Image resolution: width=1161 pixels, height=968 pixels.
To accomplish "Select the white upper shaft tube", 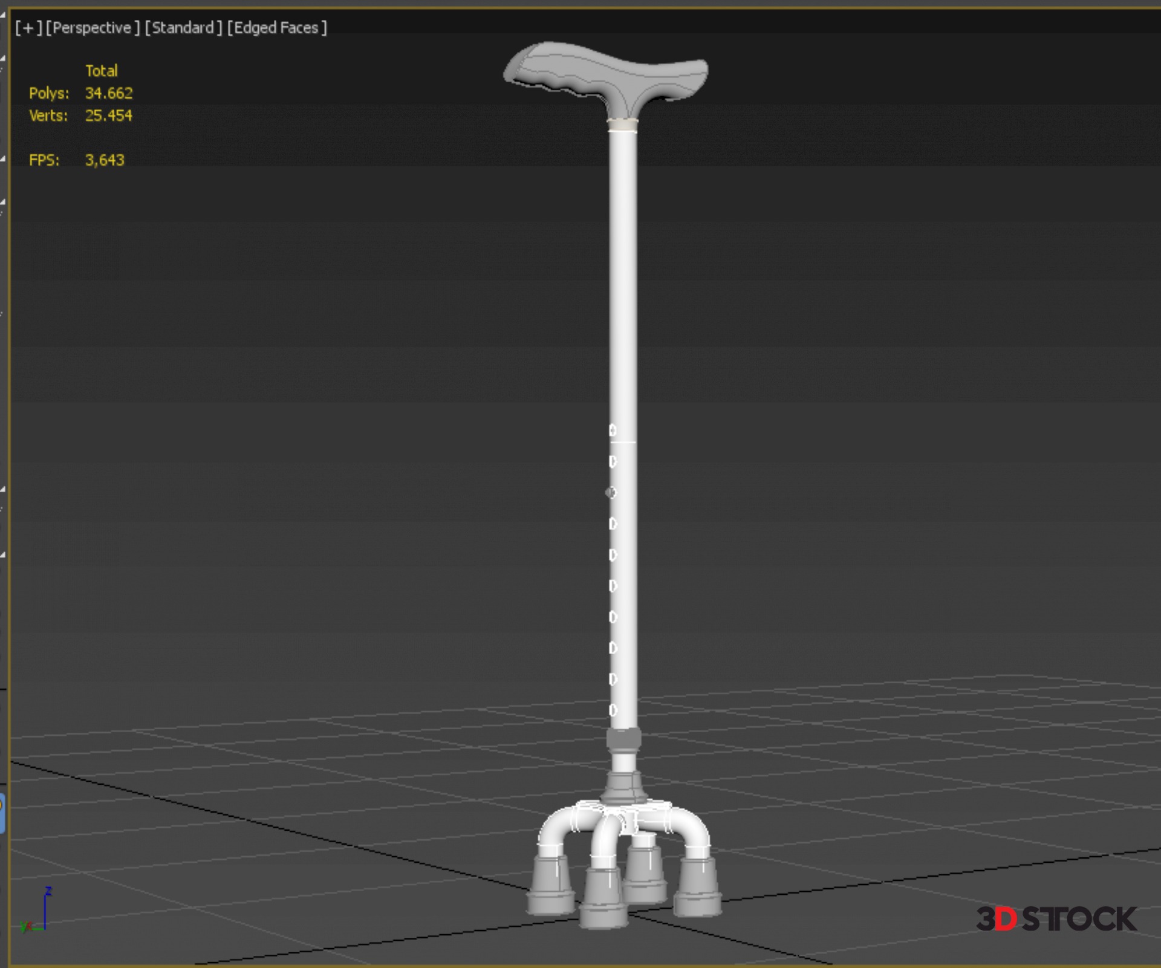I will click(x=623, y=272).
